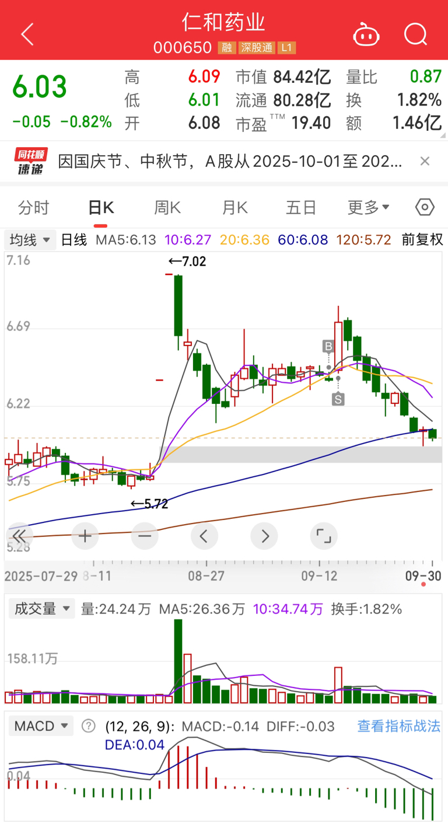Tap the current price 6.03
Viewport: 448px width, 830px height.
40,87
